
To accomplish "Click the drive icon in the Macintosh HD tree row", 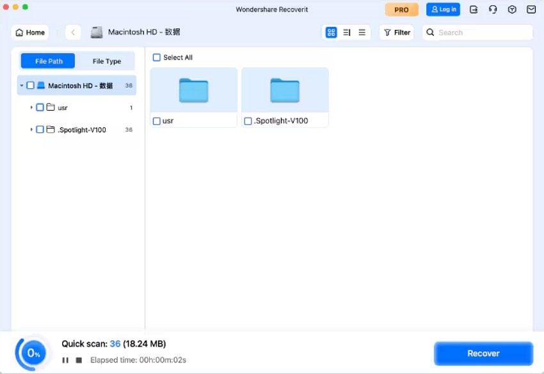I will tap(41, 85).
